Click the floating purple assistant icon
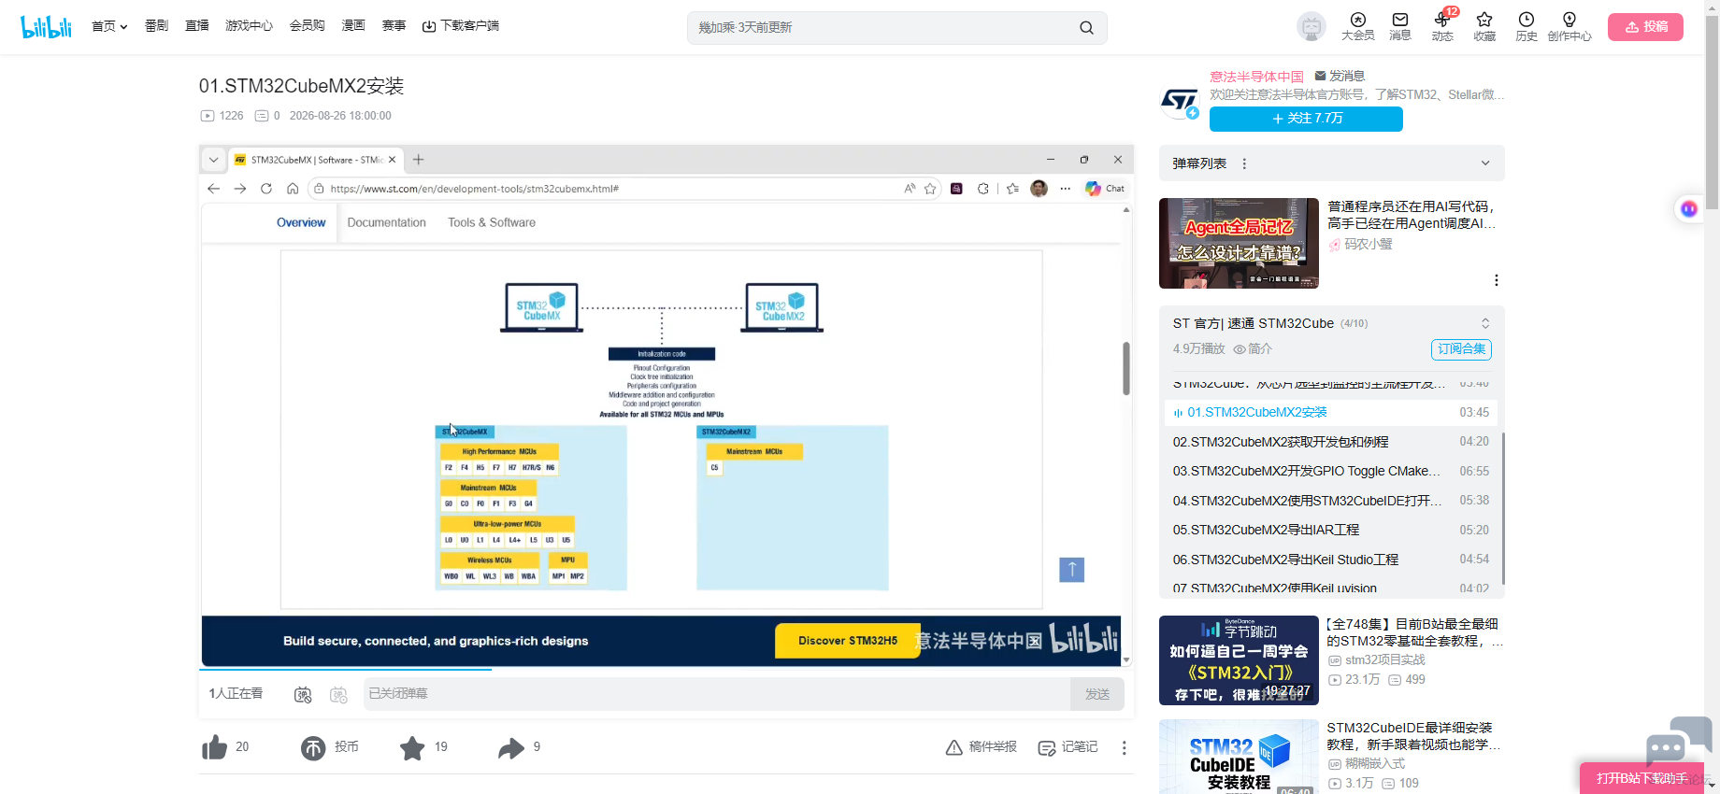1720x794 pixels. pyautogui.click(x=1688, y=209)
